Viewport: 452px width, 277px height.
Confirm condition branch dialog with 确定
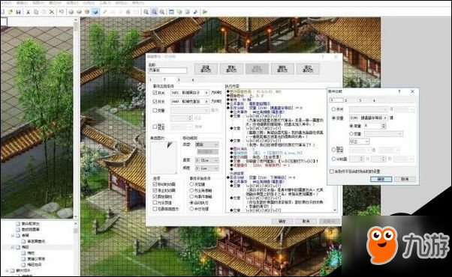[381, 179]
